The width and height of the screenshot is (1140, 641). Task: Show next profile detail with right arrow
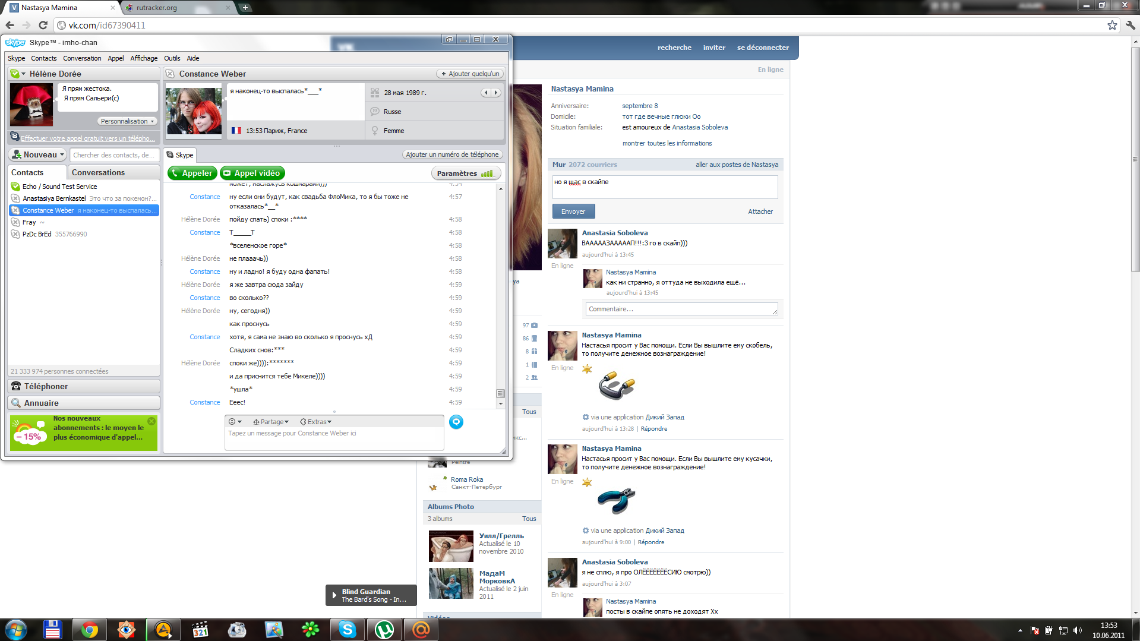point(495,93)
